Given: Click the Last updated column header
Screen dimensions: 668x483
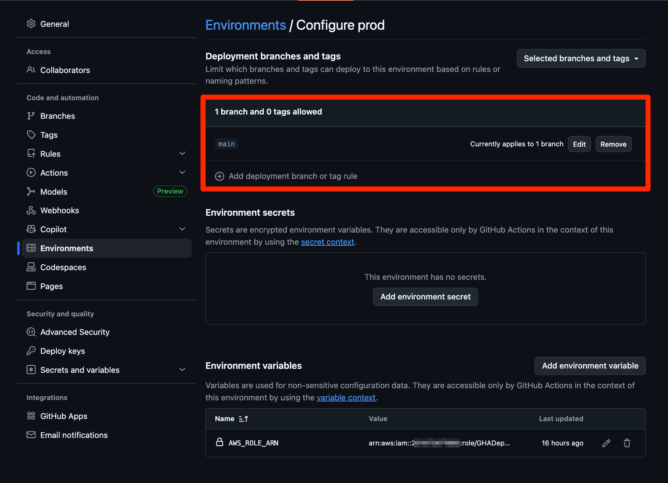Looking at the screenshot, I should [x=561, y=419].
